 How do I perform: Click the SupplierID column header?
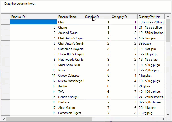click(97, 17)
